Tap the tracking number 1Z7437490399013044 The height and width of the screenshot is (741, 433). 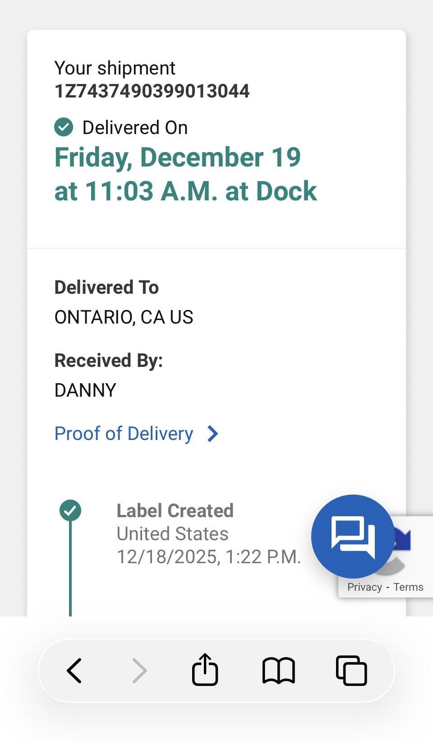point(152,91)
